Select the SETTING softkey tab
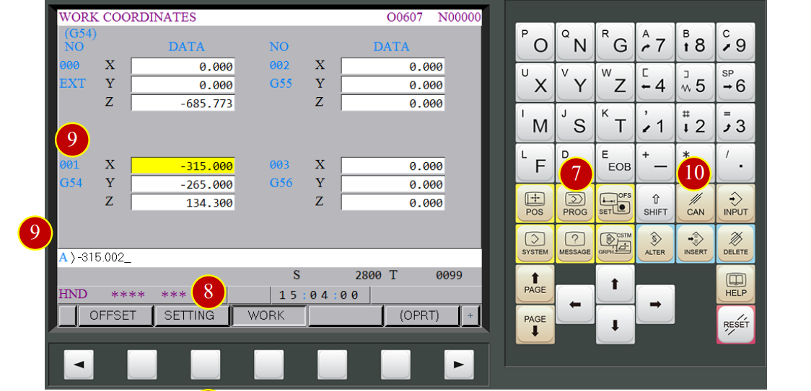 (x=192, y=315)
